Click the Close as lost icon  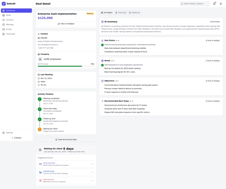click(x=41, y=180)
